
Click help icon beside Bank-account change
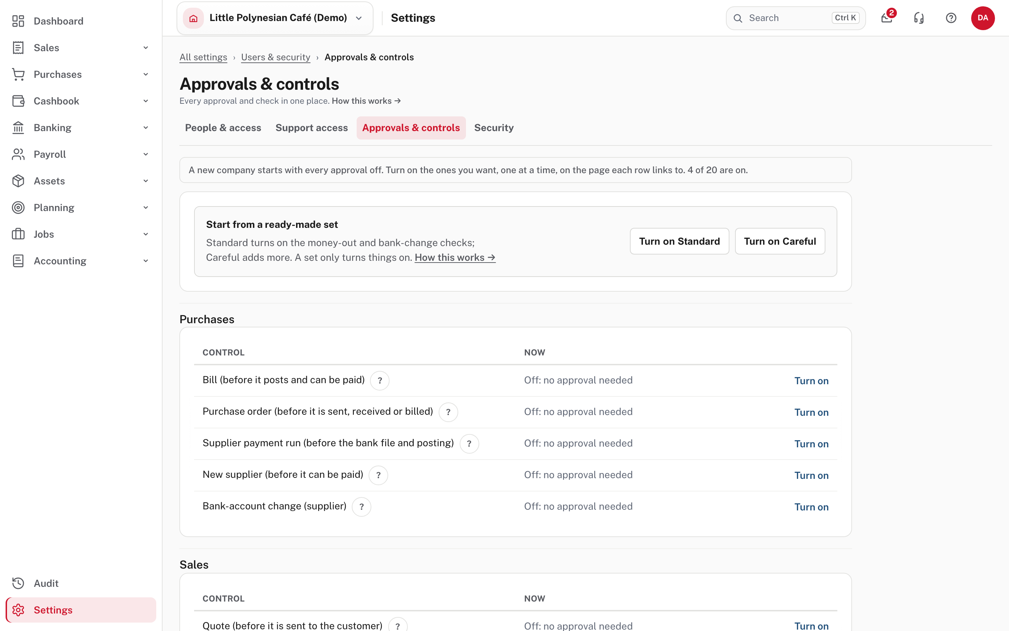point(362,507)
